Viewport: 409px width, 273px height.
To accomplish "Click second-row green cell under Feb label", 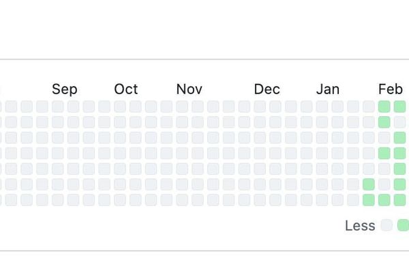I will 384,122.
